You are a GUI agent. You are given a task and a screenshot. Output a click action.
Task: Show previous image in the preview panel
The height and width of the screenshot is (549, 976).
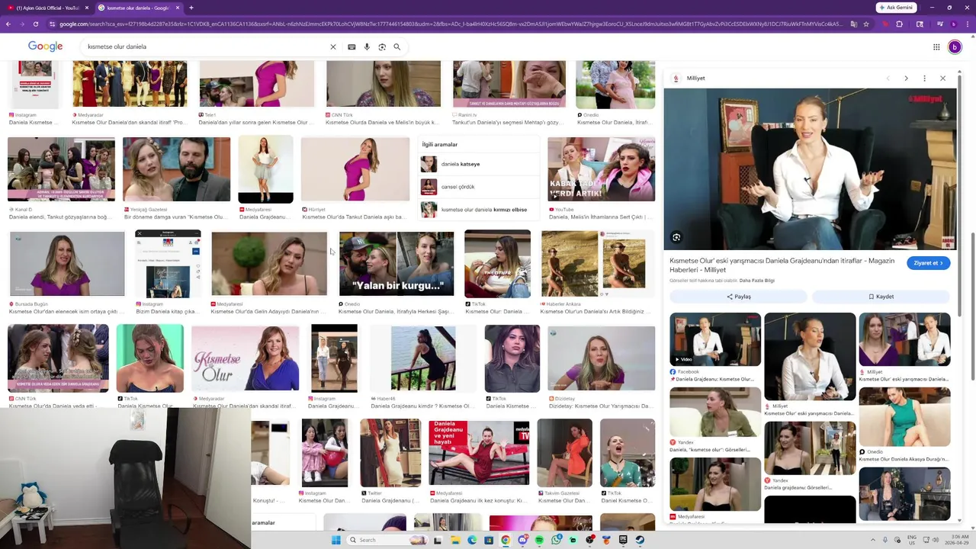tap(888, 79)
